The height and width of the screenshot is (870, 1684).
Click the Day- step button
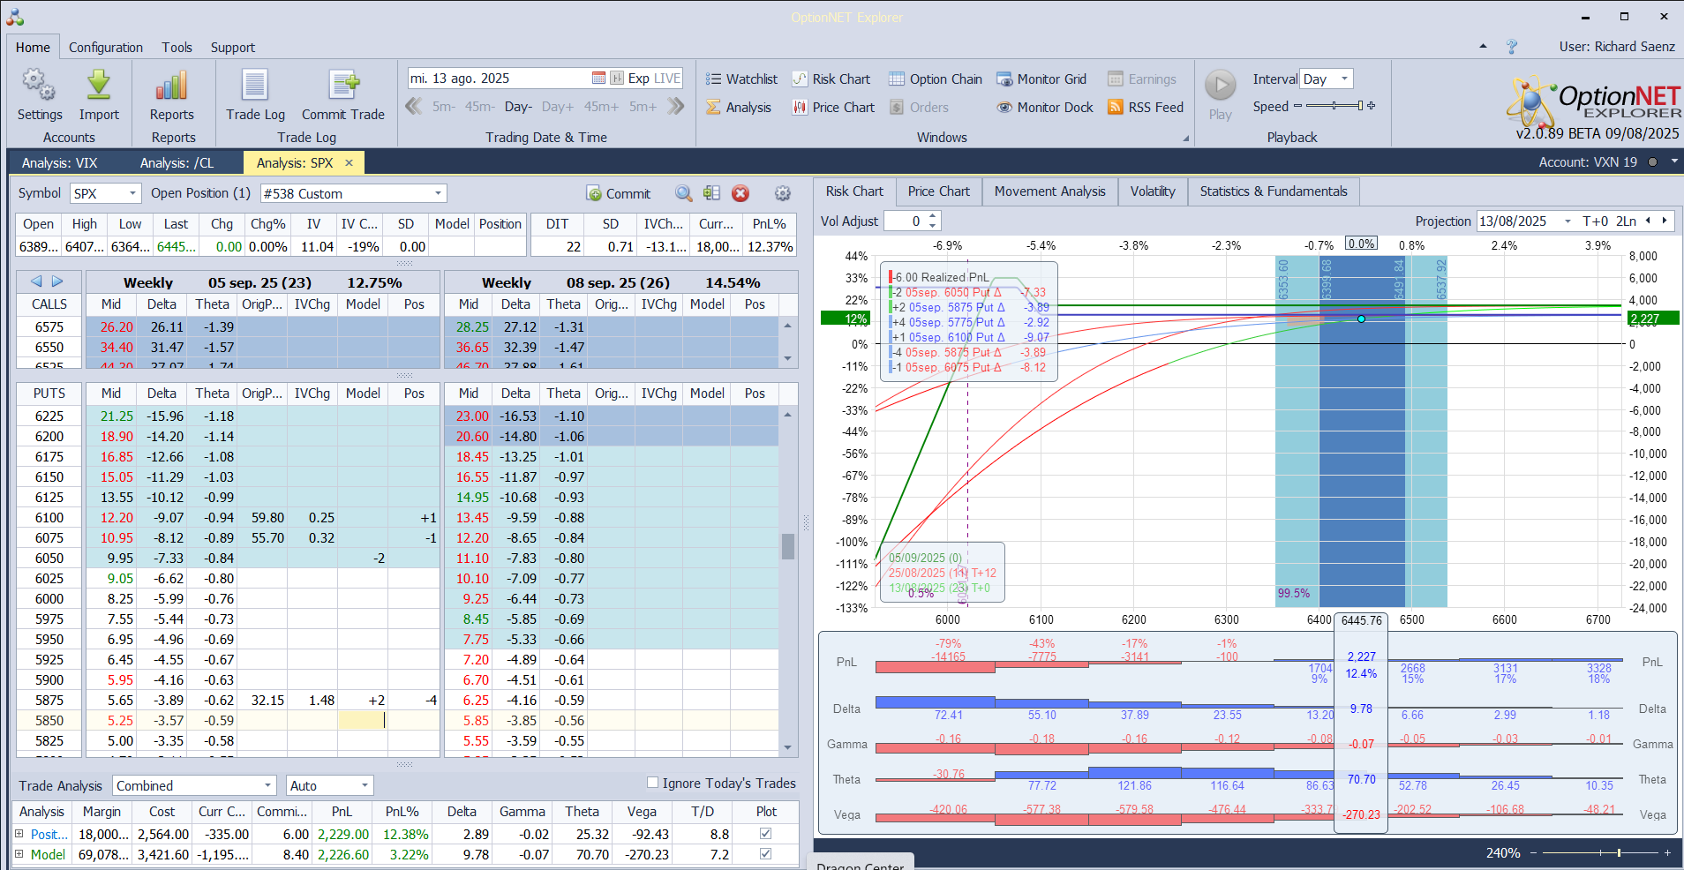(x=518, y=107)
